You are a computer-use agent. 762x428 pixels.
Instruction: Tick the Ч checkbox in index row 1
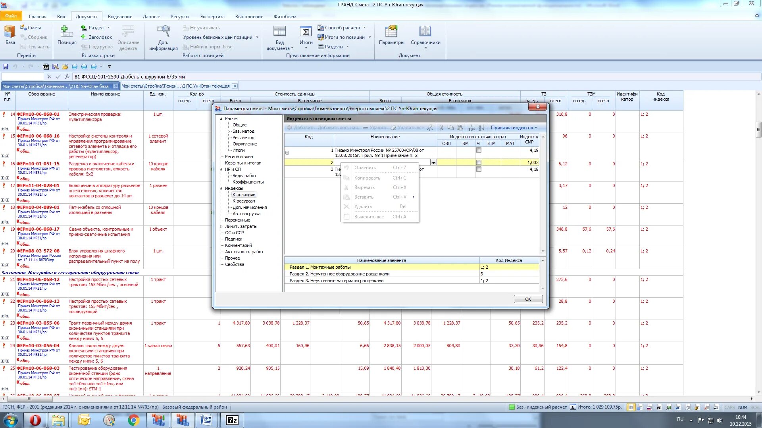[479, 150]
